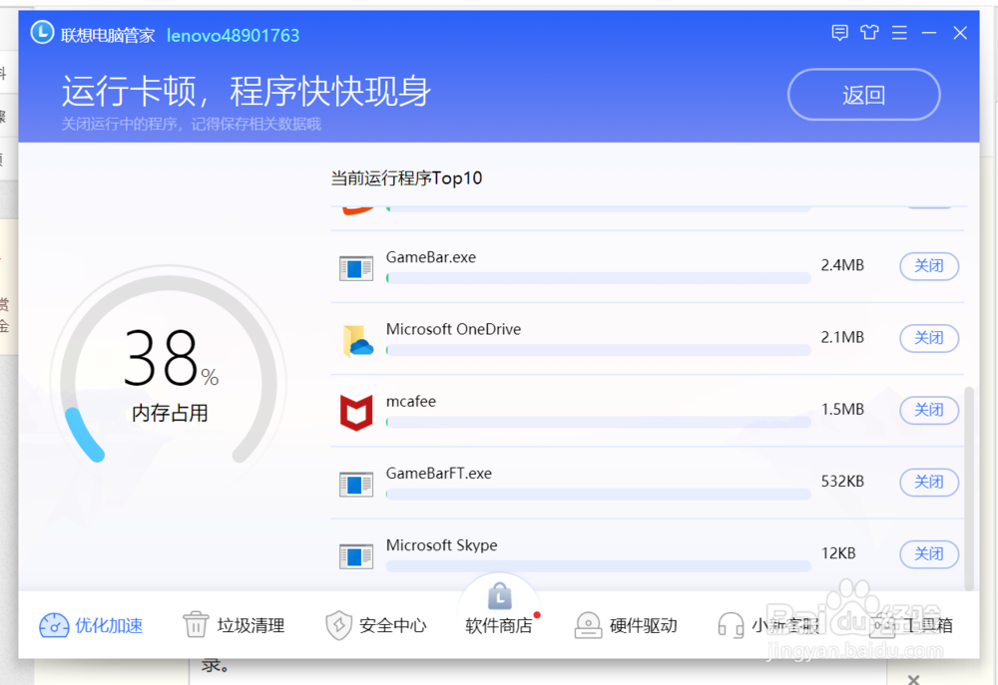Open the hamburger menu icon in title bar
Viewport: 998px width, 685px height.
tap(899, 33)
